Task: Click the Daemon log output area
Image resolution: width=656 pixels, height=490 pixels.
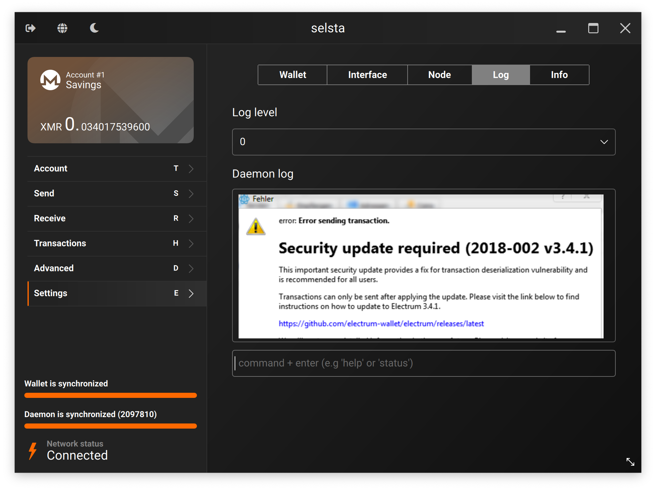Action: [x=424, y=265]
